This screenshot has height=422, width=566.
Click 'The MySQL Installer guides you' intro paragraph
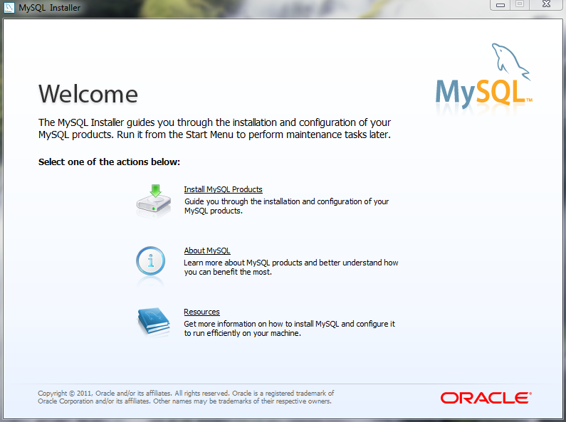coord(214,128)
